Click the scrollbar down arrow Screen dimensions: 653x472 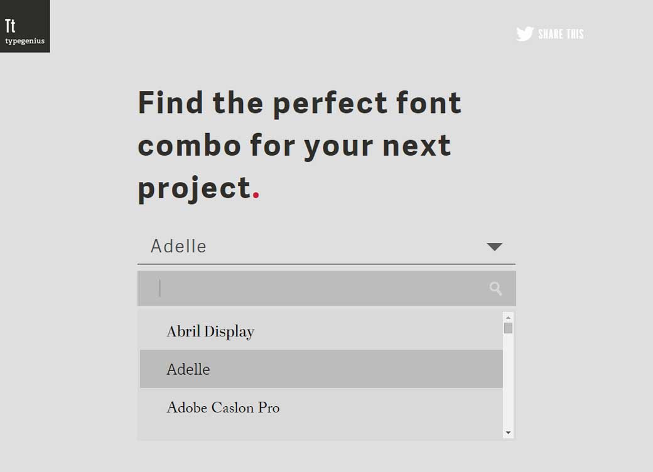[x=508, y=432]
